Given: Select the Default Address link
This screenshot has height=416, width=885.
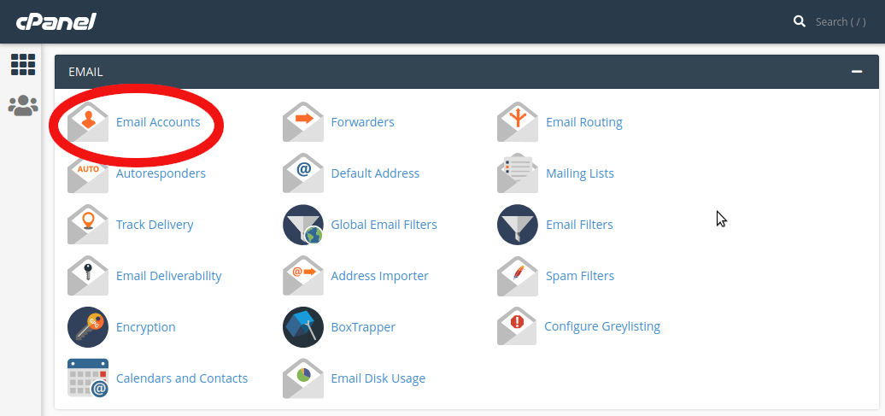Looking at the screenshot, I should (375, 173).
